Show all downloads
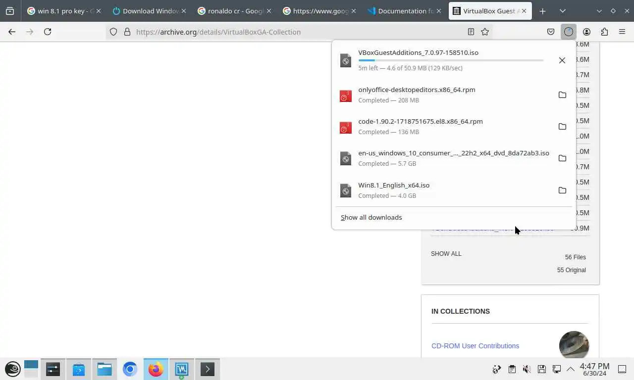 [x=371, y=217]
